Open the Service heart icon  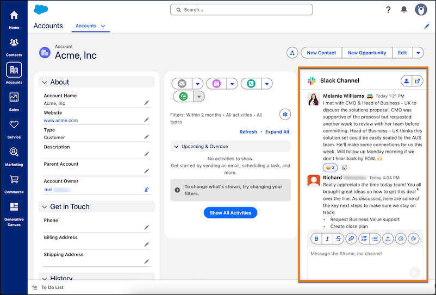coord(14,124)
